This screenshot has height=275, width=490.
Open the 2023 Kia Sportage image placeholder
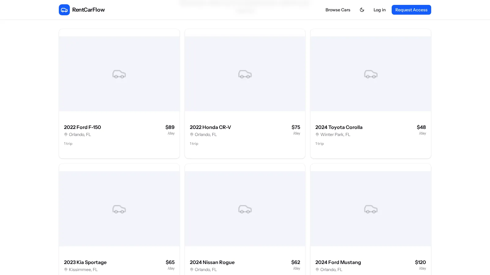coord(119,209)
